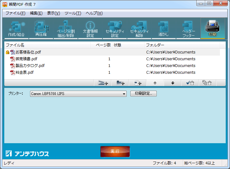The width and height of the screenshot is (230, 169).
Task: Open the ページ分割 抽出/削除 tool
Action: pos(65,29)
